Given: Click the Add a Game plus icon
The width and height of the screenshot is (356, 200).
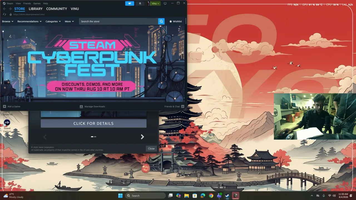Looking at the screenshot, I should [4, 106].
